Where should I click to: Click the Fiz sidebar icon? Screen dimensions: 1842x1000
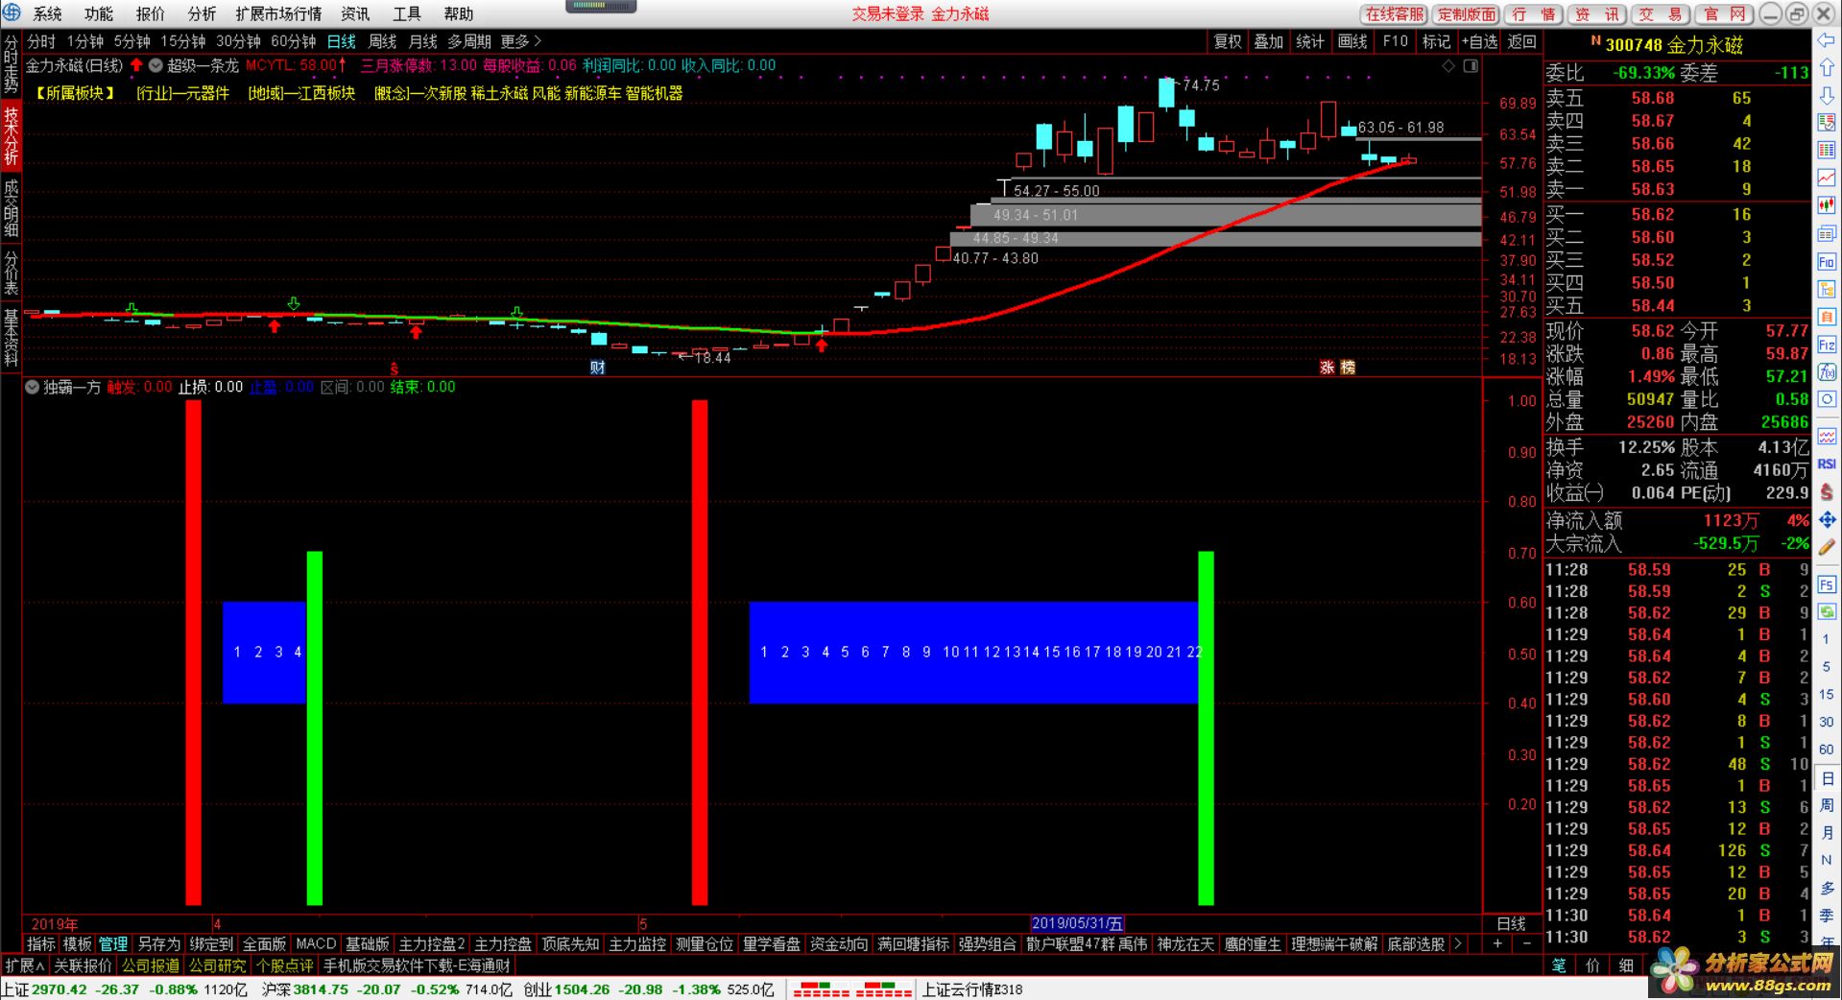pos(1826,345)
